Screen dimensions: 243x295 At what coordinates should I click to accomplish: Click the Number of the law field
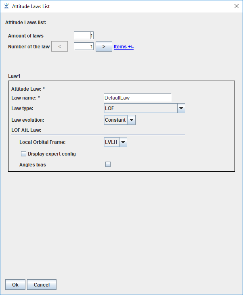pos(84,47)
